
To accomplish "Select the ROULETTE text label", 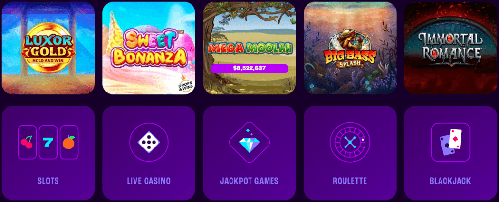I will point(350,181).
